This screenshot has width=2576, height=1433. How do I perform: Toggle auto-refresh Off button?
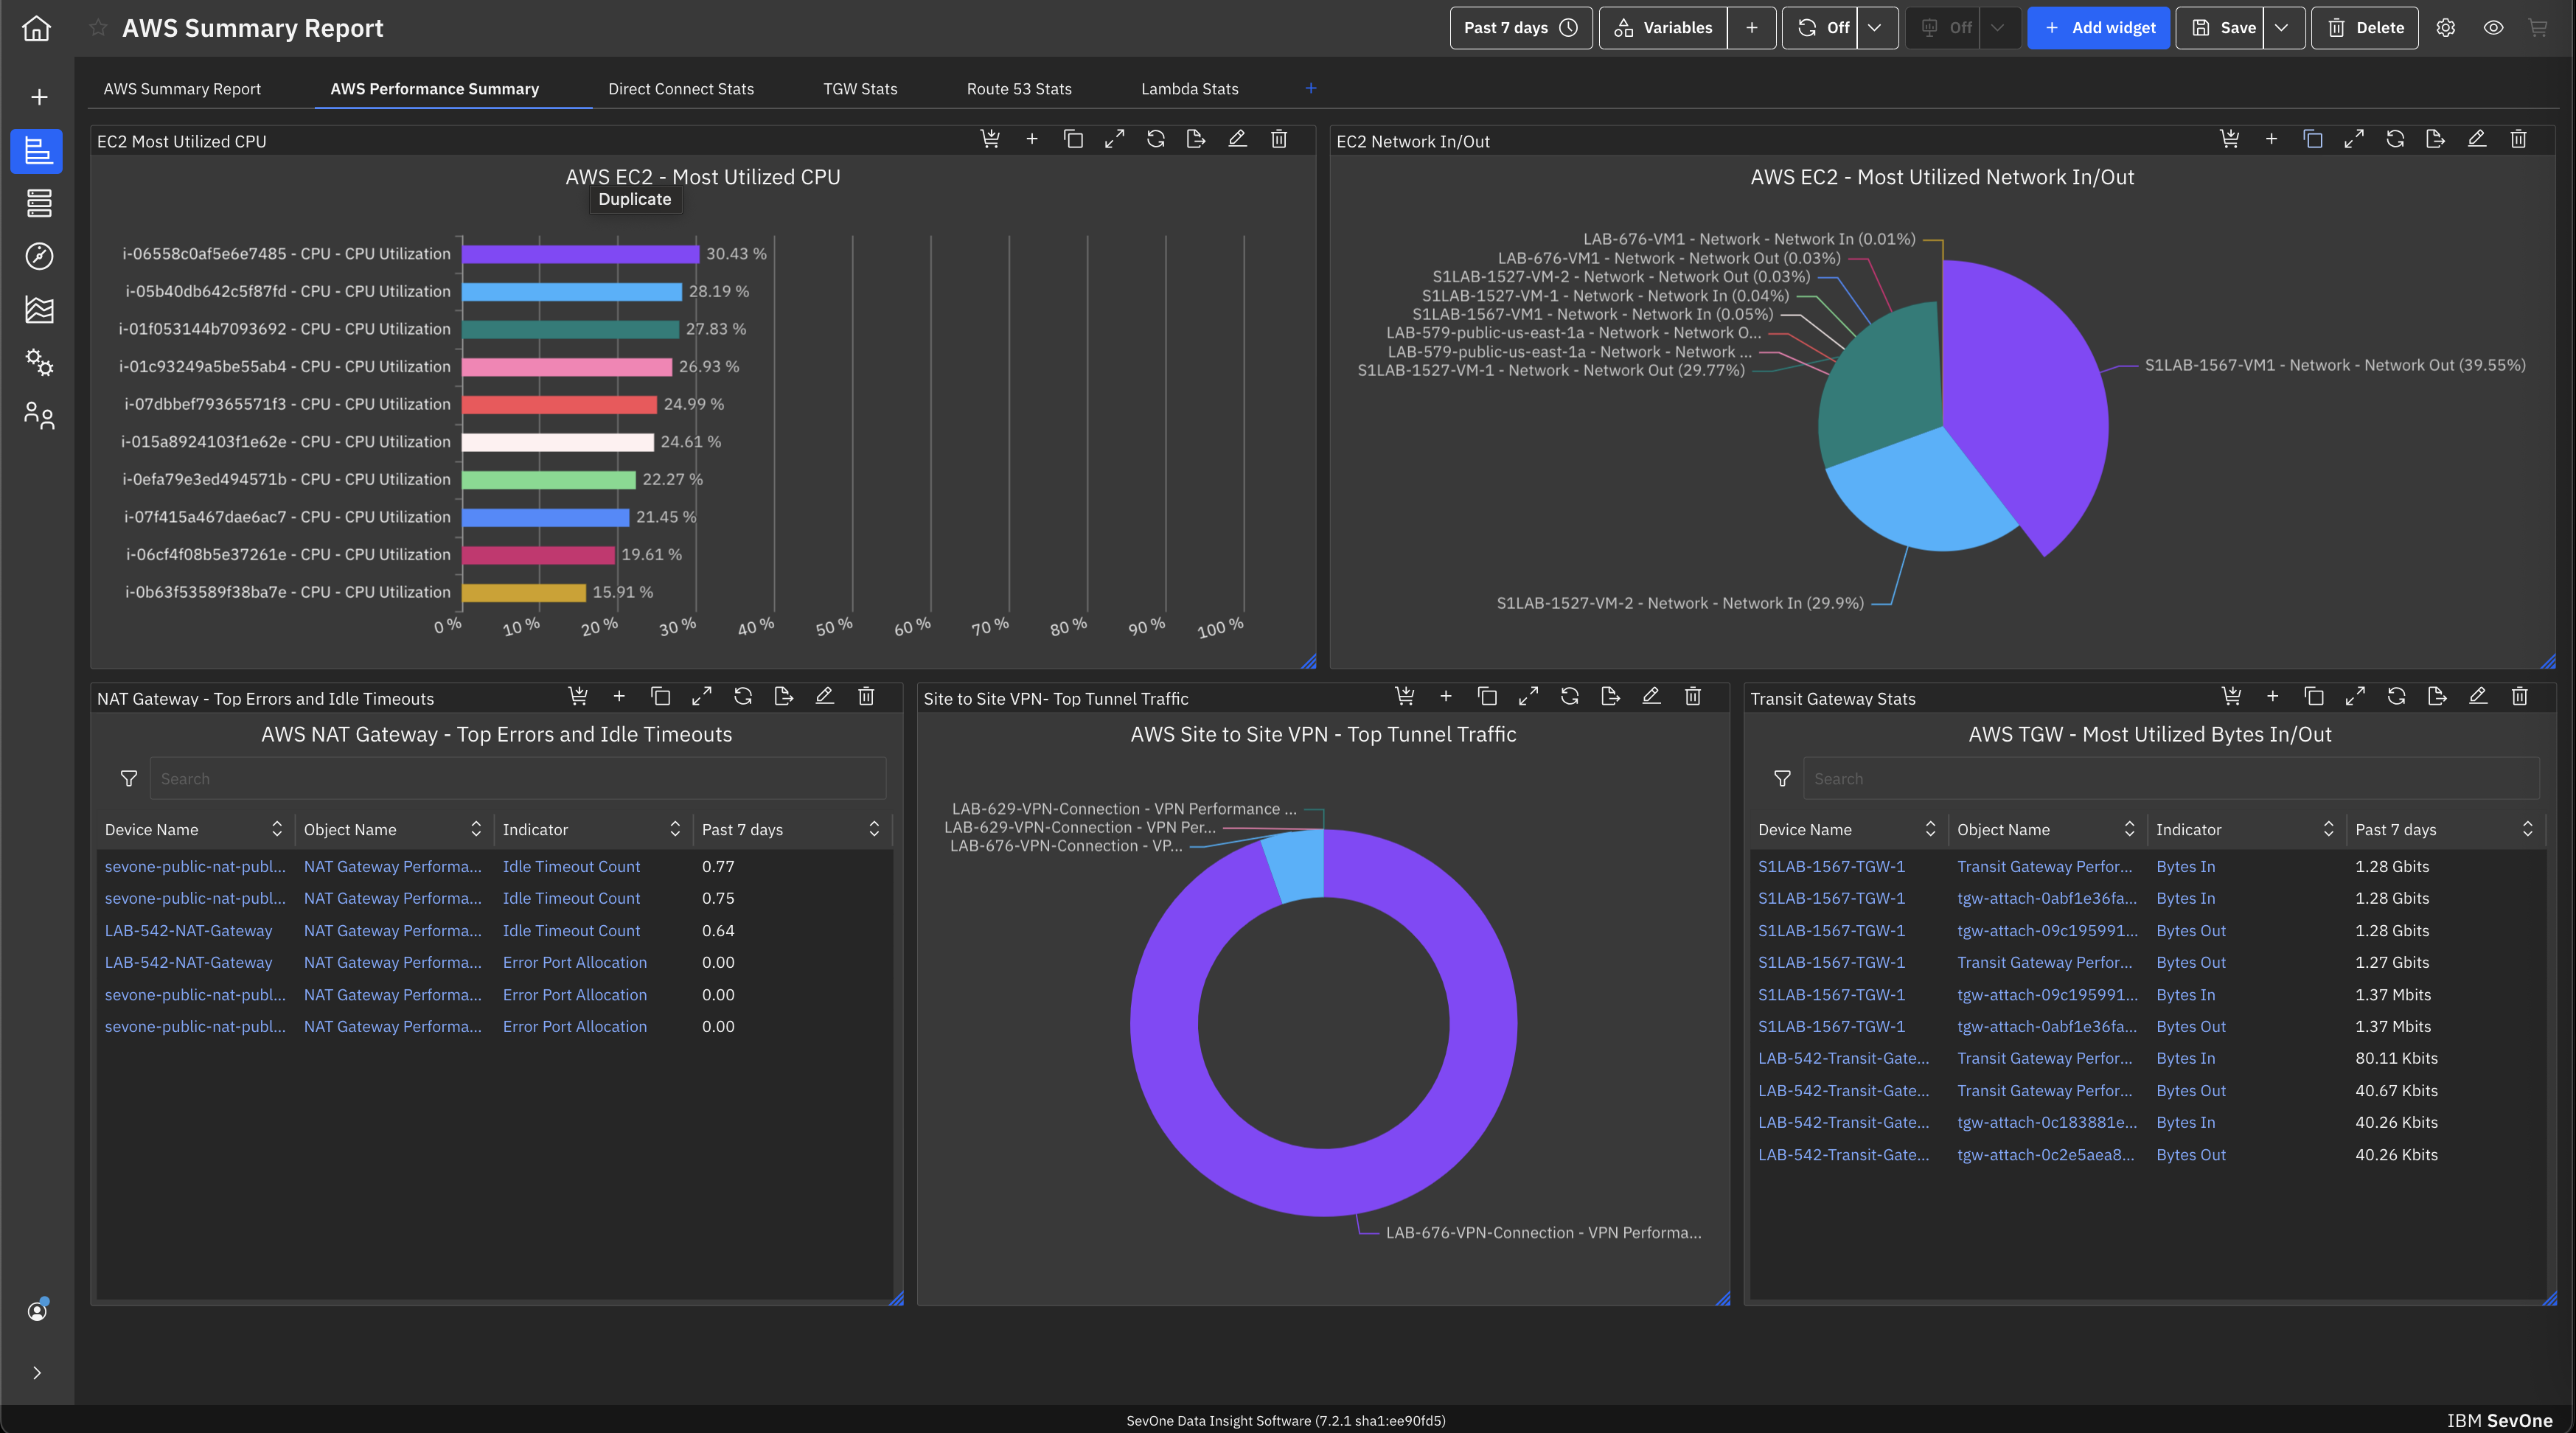tap(1822, 28)
